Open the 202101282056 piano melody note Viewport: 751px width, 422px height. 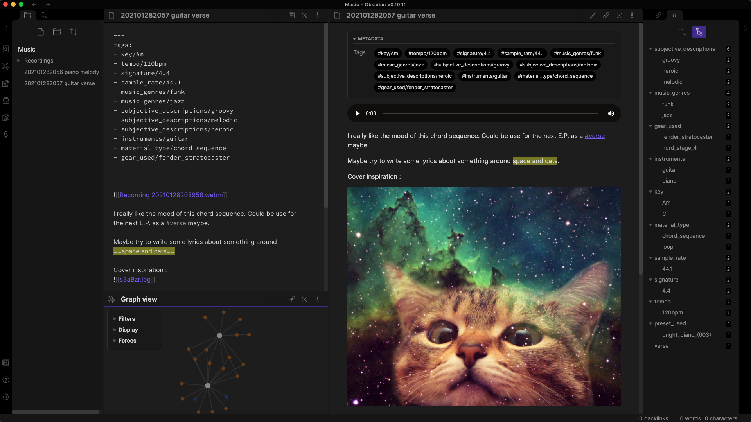coord(61,72)
